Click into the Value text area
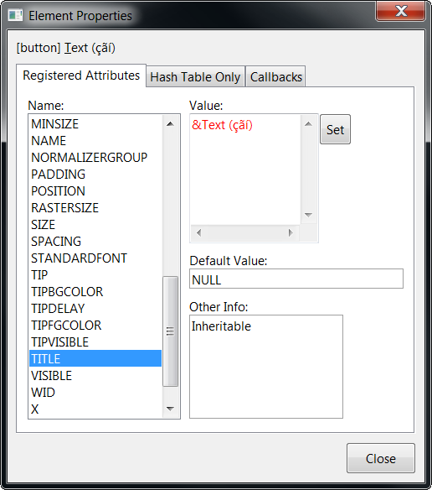The height and width of the screenshot is (490, 432). (245, 169)
